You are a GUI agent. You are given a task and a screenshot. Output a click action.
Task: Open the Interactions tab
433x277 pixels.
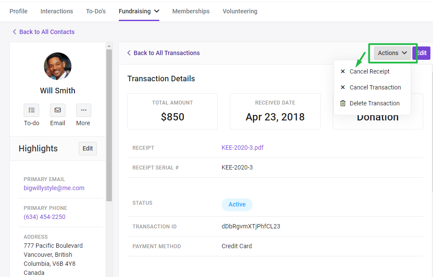[x=57, y=11]
